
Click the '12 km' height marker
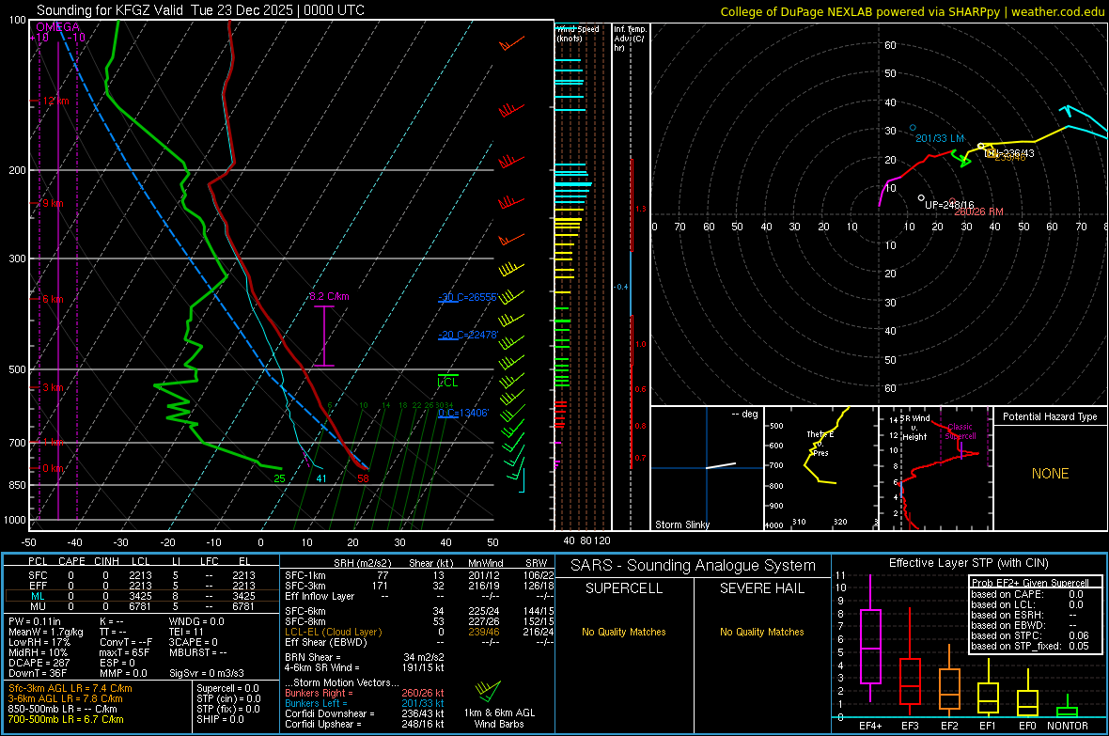tap(55, 102)
